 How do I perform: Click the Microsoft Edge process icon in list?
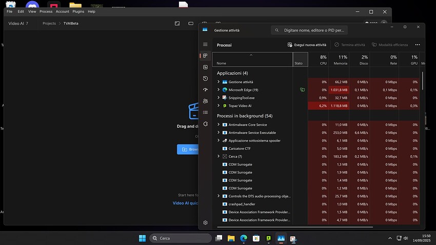[225, 90]
